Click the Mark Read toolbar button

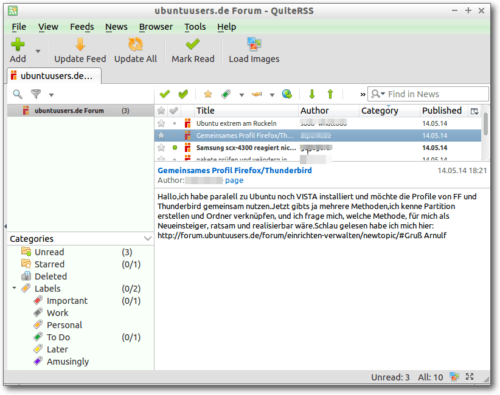click(x=193, y=50)
